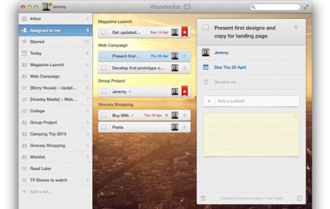Click the fullscreen arrows icon in the title bar
330x209 pixels.
pos(306,7)
